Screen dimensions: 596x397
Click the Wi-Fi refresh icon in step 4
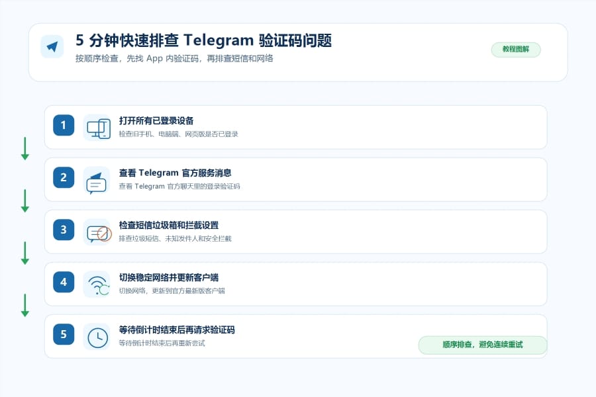pyautogui.click(x=97, y=284)
